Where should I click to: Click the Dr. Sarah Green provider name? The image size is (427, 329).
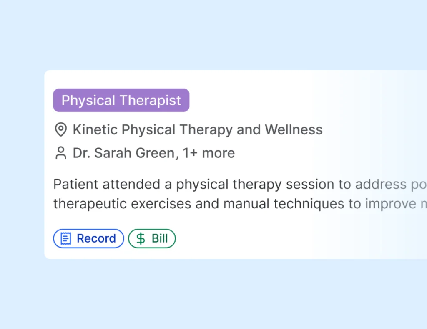tap(123, 153)
